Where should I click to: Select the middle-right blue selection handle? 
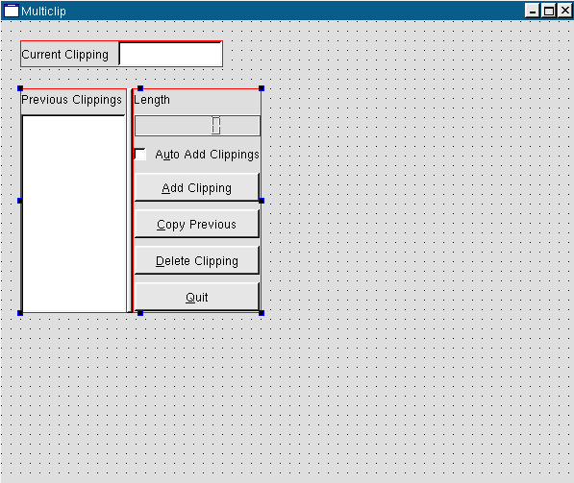pos(262,201)
